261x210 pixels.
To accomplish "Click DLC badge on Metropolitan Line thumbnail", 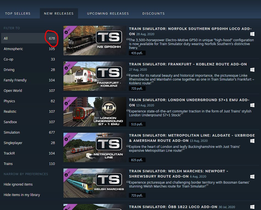I will 68,137.
